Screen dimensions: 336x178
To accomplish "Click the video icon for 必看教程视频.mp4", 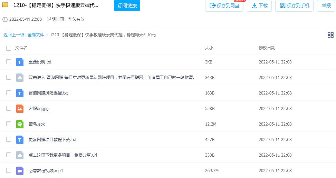I will tap(20, 171).
